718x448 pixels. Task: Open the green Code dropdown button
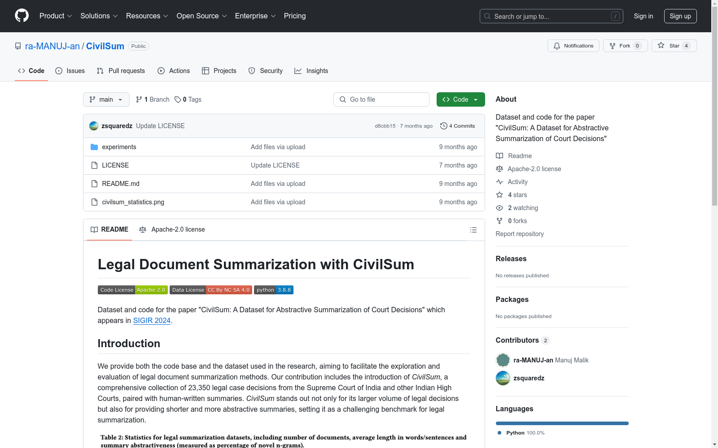click(461, 99)
